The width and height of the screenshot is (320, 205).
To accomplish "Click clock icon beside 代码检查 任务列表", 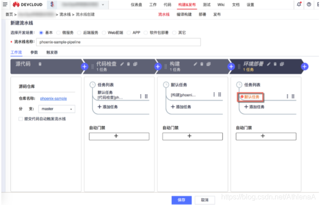I will coord(93,85).
